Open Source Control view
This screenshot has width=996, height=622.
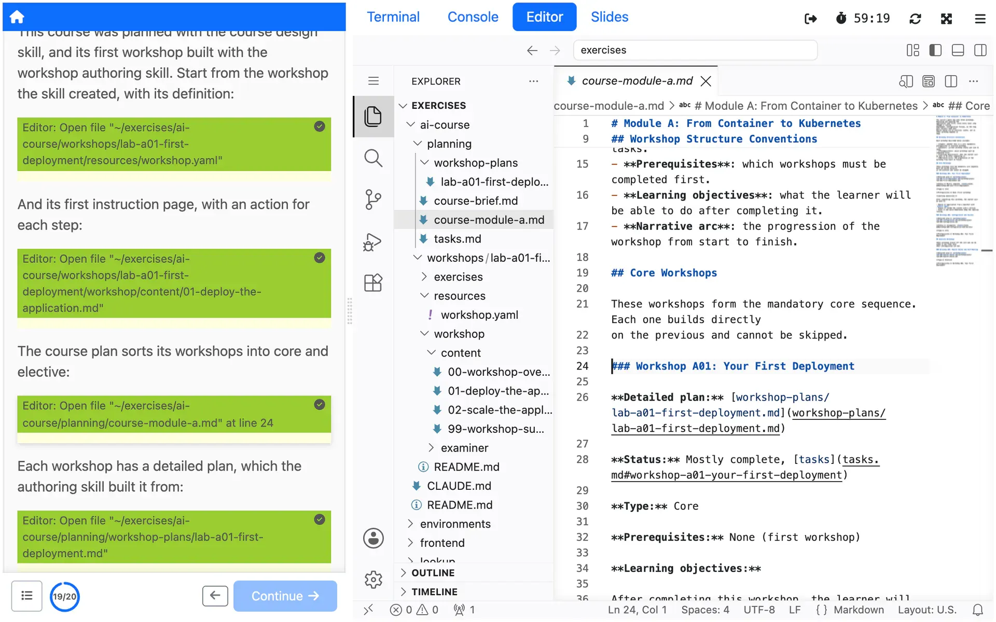click(373, 200)
